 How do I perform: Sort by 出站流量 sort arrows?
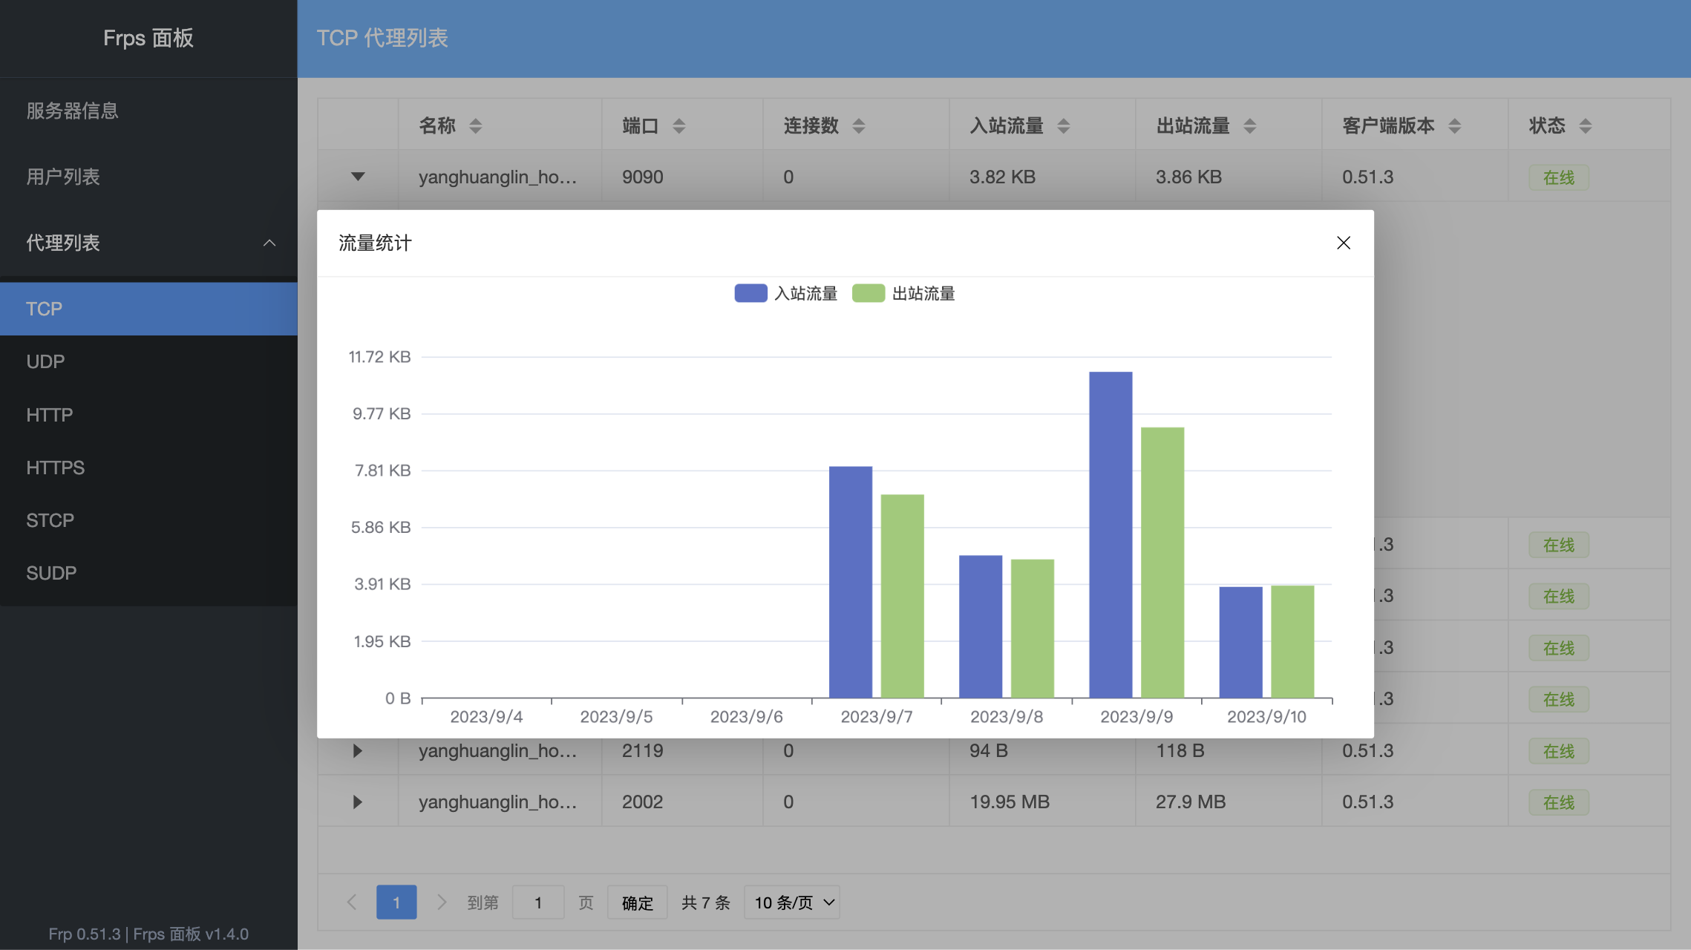[1250, 126]
